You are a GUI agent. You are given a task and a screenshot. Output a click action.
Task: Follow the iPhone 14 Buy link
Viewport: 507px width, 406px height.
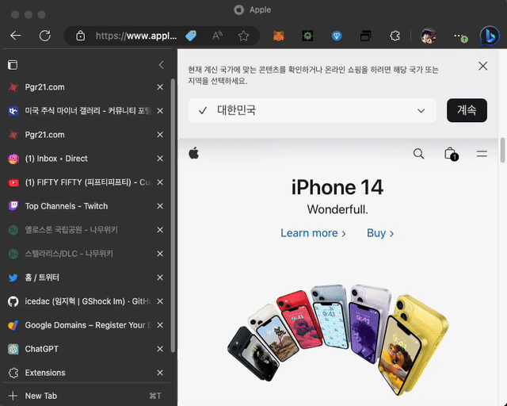(x=380, y=233)
